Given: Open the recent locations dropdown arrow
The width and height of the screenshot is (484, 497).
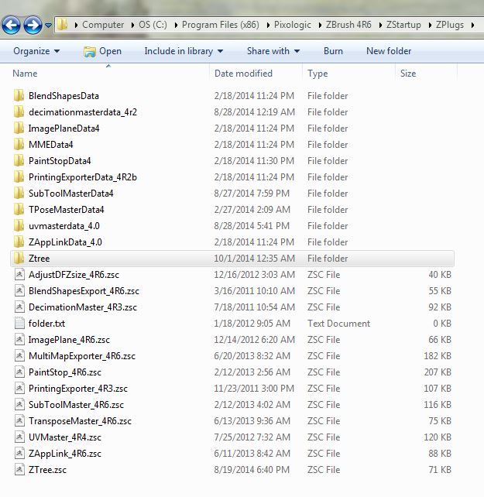Looking at the screenshot, I should tap(48, 25).
